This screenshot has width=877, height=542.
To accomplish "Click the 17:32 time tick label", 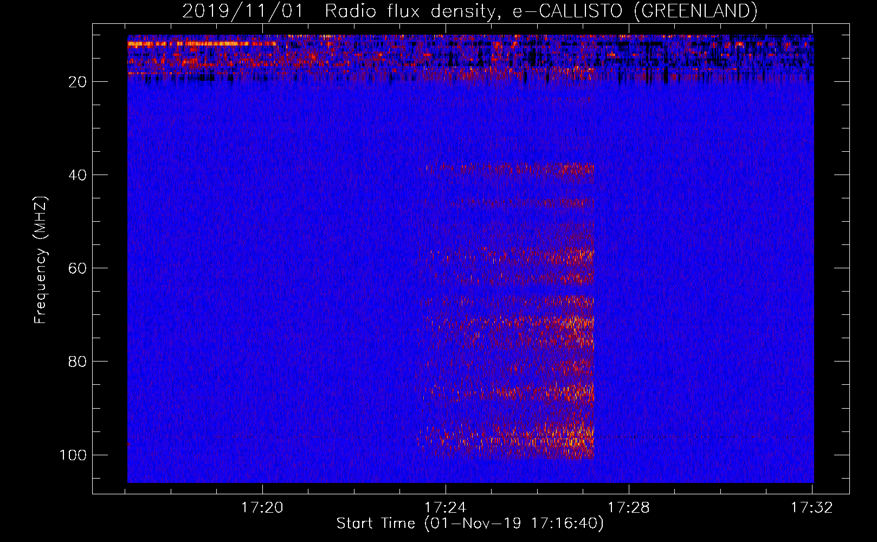I will click(x=812, y=508).
